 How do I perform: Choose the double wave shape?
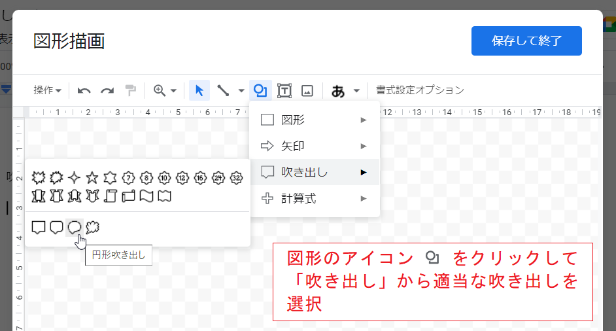tap(164, 196)
